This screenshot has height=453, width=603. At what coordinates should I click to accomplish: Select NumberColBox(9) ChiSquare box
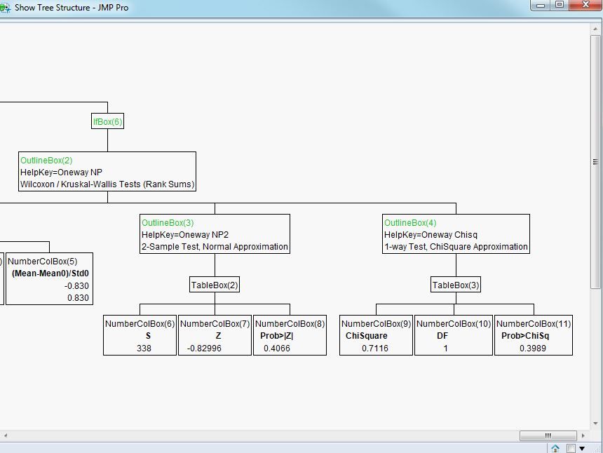point(376,335)
